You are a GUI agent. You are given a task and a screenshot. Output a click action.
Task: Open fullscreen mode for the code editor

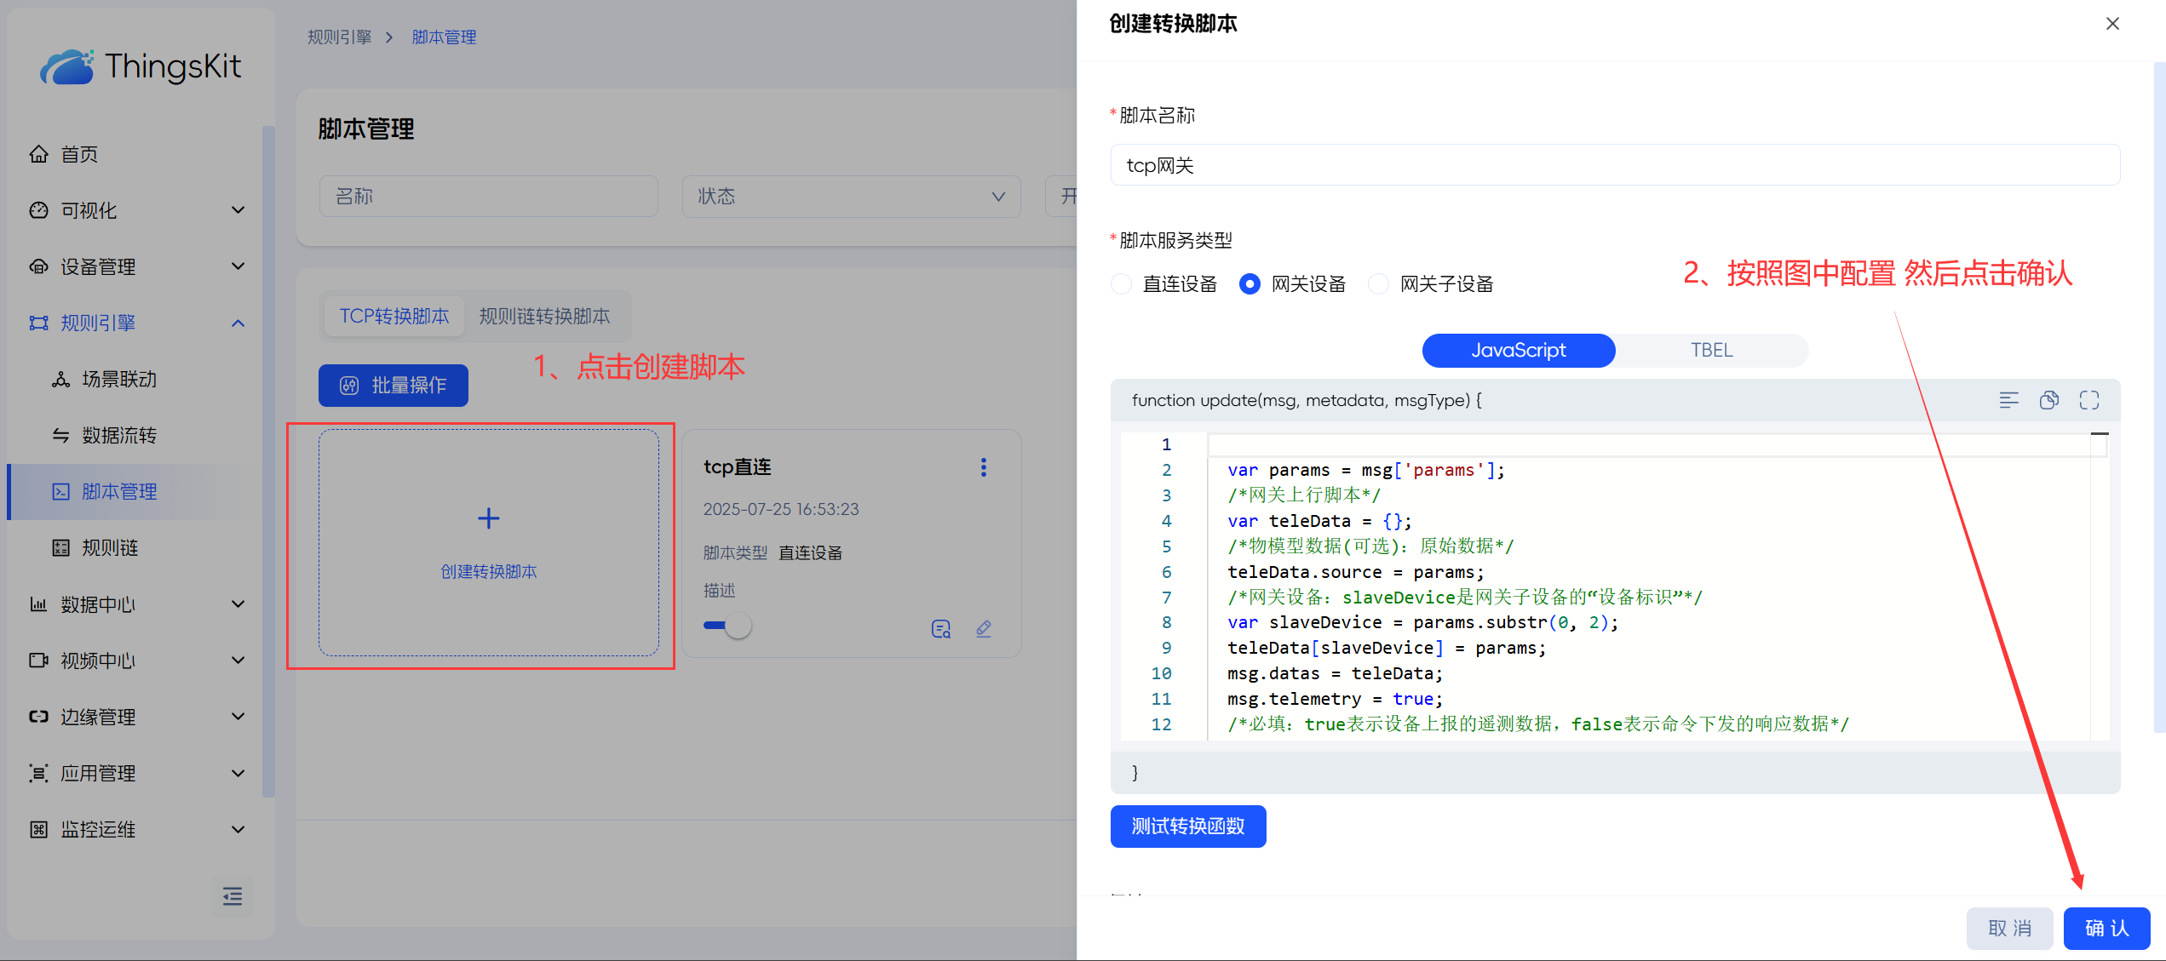tap(2088, 400)
